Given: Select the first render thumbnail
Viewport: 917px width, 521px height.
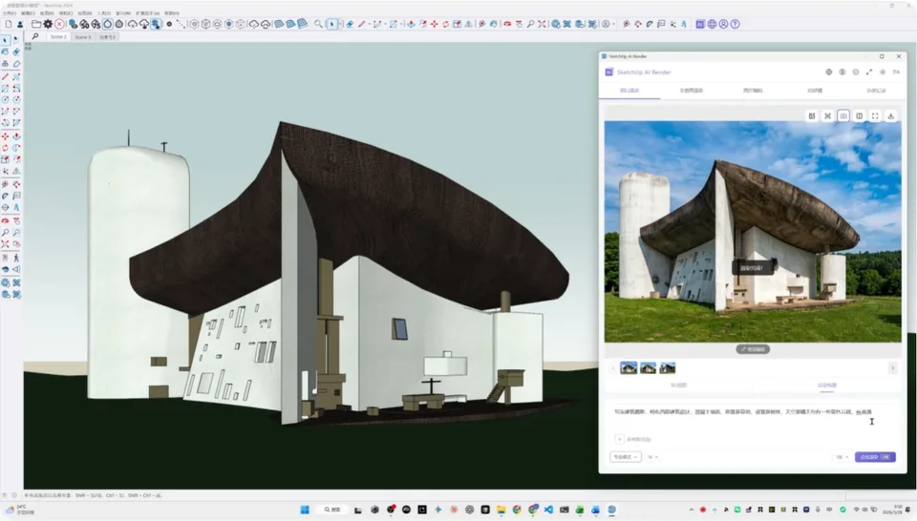Looking at the screenshot, I should [629, 368].
